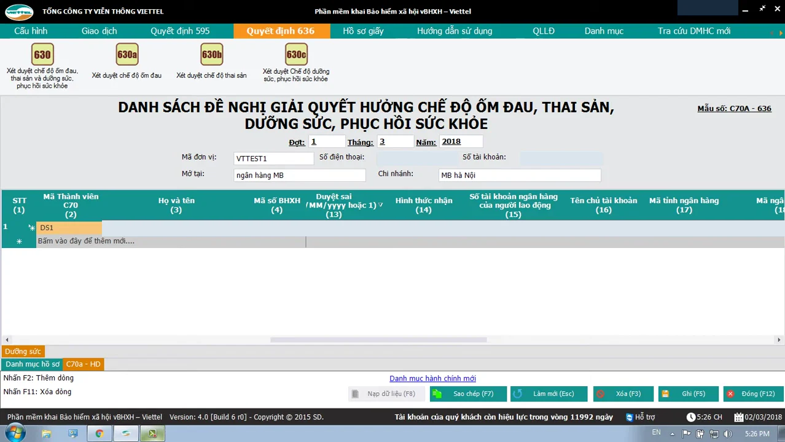Screen dimensions: 785x442
Task: Click the Họ và tên (3) column header
Action: (176, 205)
